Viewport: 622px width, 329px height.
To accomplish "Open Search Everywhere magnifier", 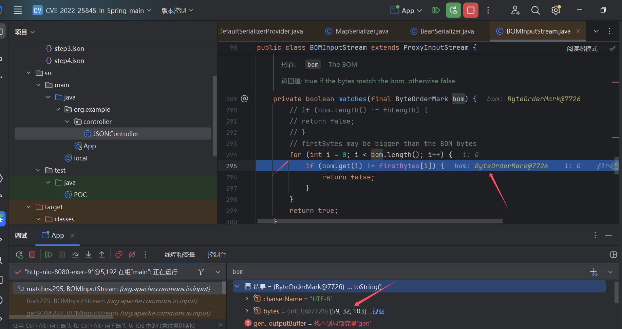I will pyautogui.click(x=535, y=10).
